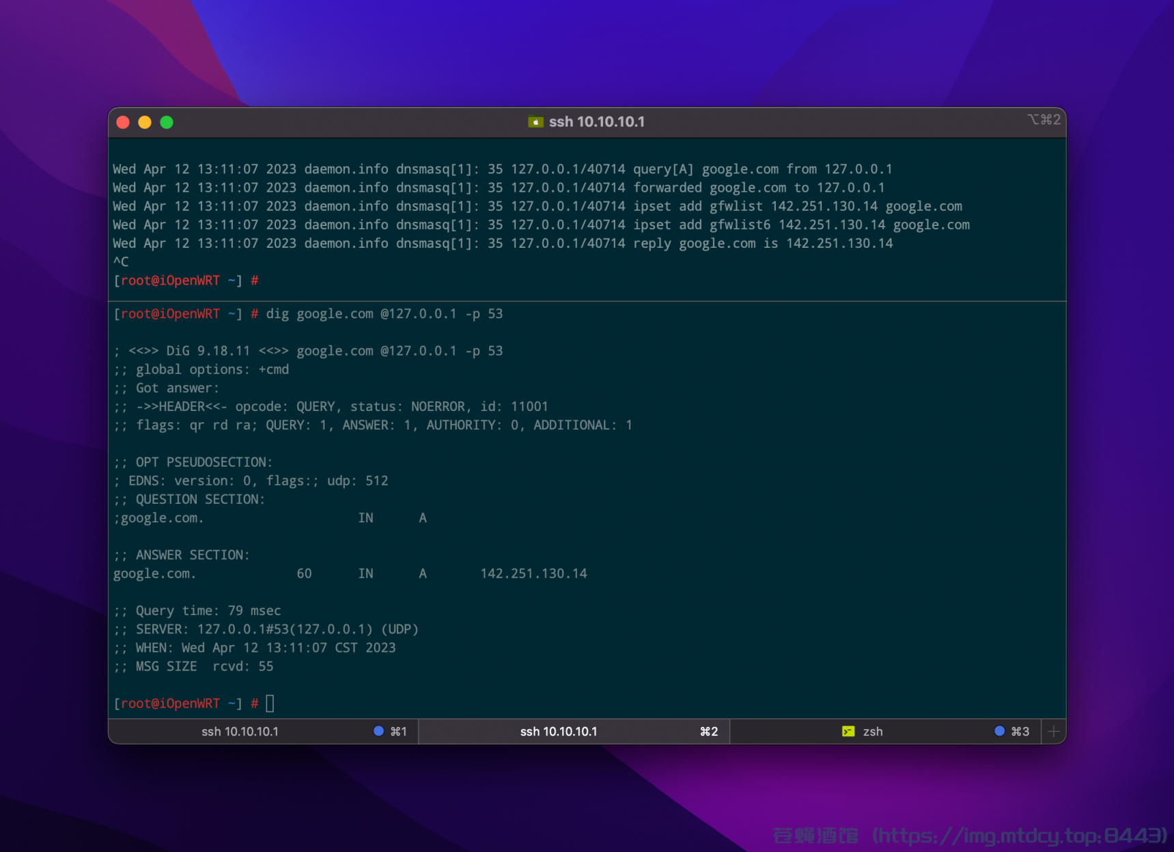Click the blue activity dot on ⌘3 tab
1174x852 pixels.
point(999,731)
